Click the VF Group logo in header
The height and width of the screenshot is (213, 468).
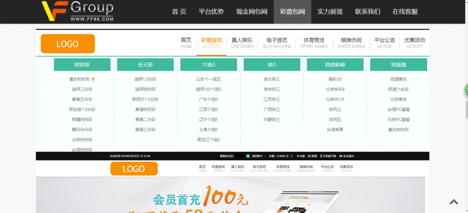tap(77, 11)
